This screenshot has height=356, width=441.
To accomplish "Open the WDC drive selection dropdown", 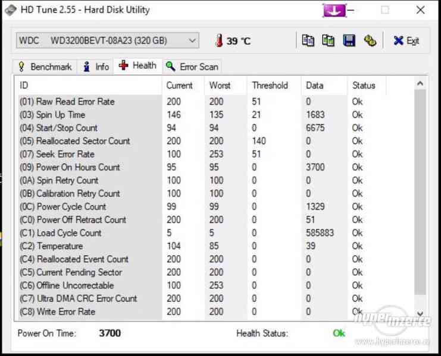I will click(x=108, y=40).
